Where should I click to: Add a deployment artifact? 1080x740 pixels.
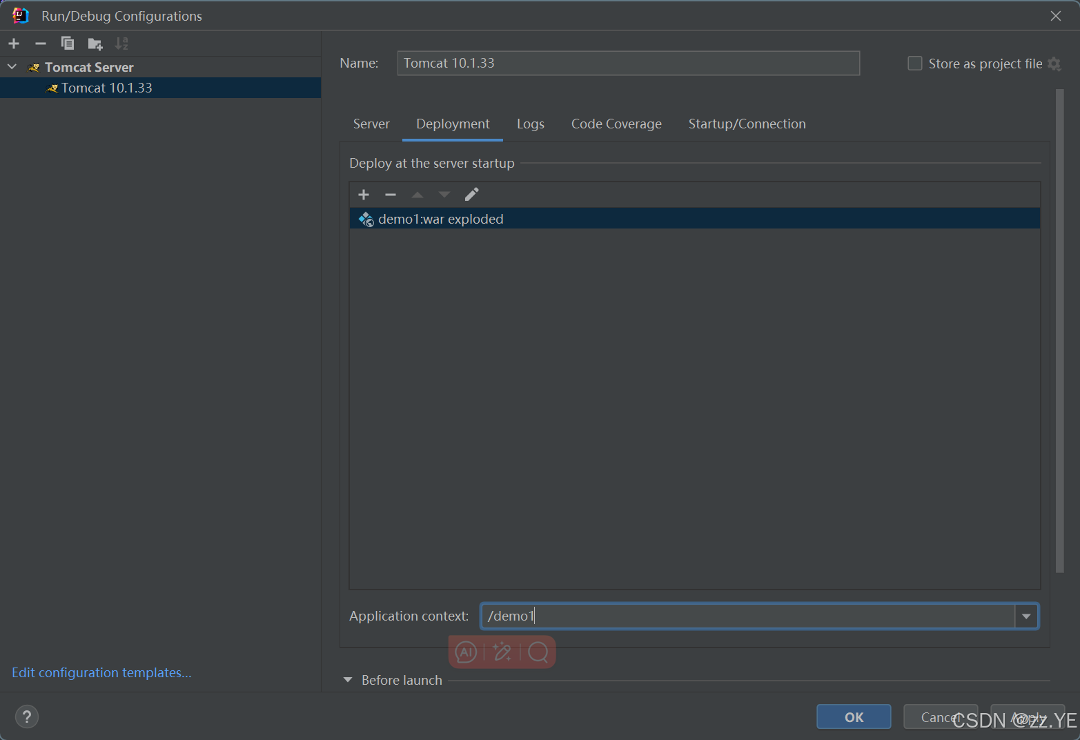(364, 195)
